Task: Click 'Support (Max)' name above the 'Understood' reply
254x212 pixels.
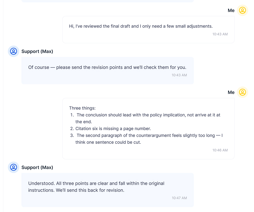Action: 37,167
